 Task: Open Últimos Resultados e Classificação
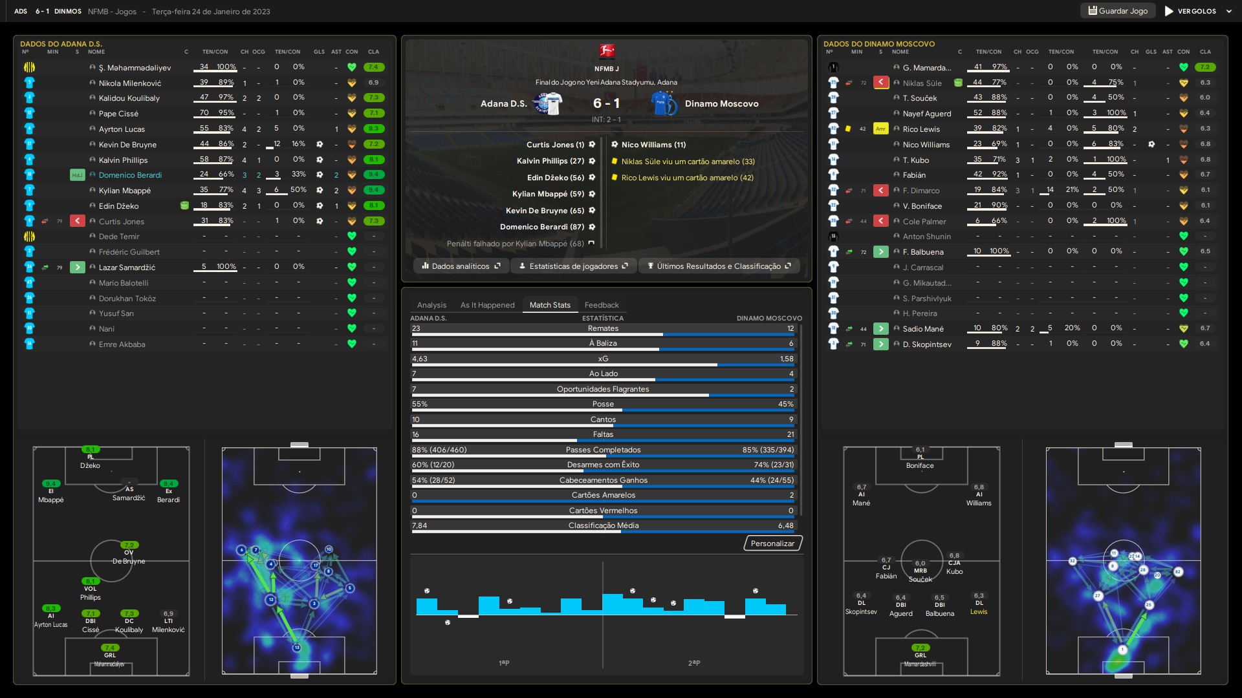click(719, 266)
